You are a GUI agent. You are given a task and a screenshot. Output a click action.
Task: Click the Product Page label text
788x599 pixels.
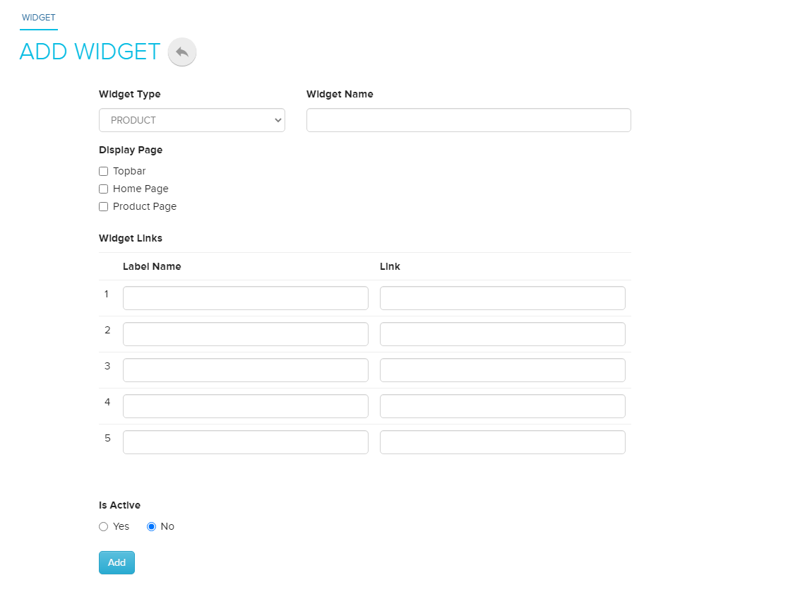[x=145, y=206]
